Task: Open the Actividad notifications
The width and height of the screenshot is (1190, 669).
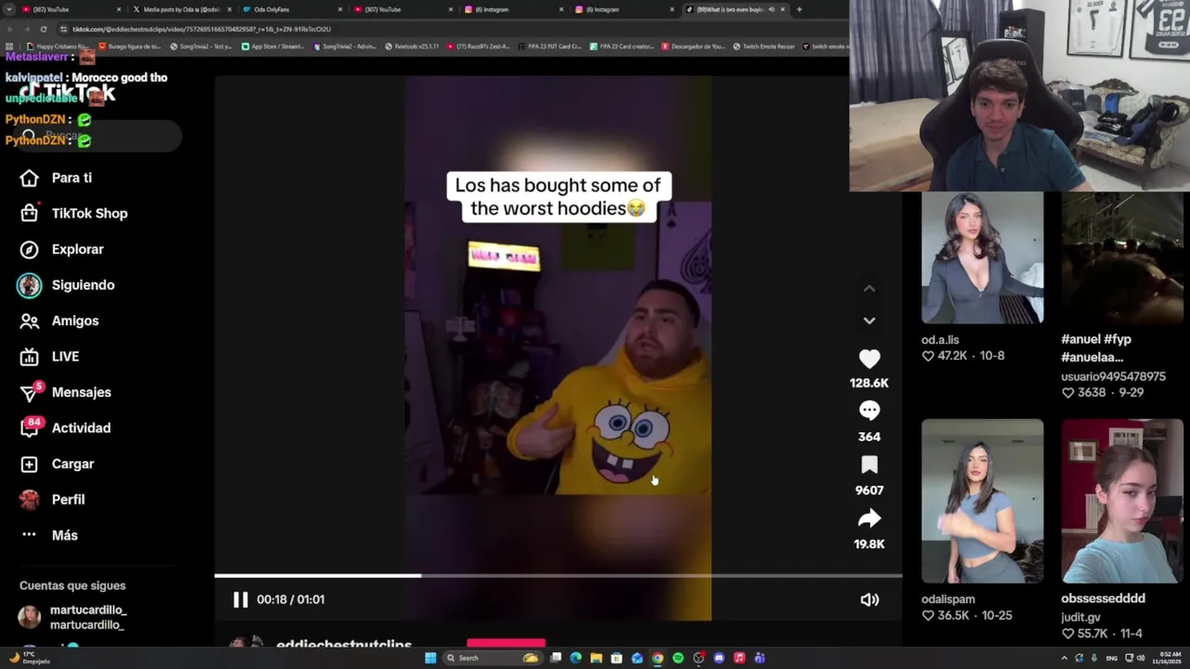Action: (x=65, y=428)
